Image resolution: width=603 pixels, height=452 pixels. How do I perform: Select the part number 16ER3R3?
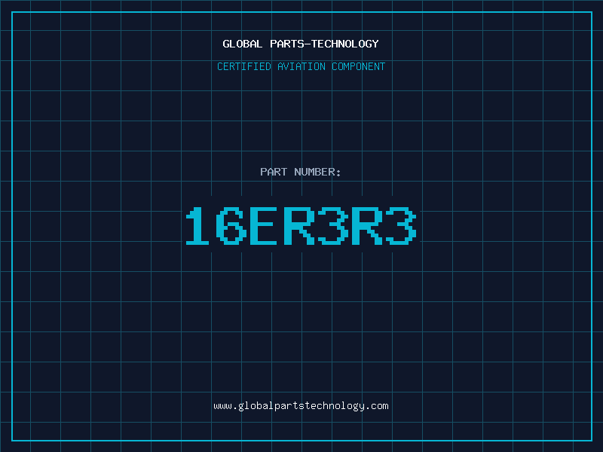coord(301,225)
